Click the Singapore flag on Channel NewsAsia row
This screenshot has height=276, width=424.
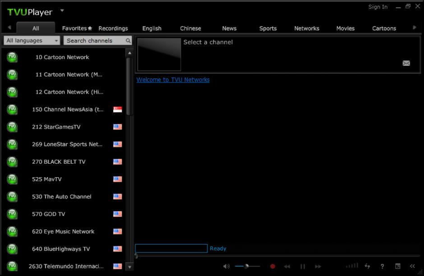[x=117, y=110]
